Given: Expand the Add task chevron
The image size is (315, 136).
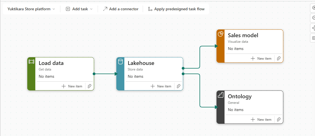Looking at the screenshot, I should (x=91, y=9).
